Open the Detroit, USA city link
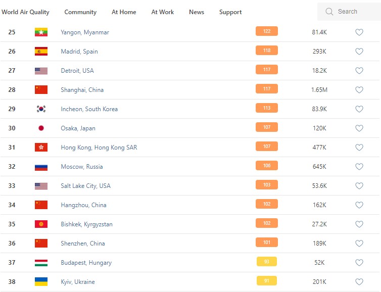Viewport: 381px width, 292px height. click(77, 71)
